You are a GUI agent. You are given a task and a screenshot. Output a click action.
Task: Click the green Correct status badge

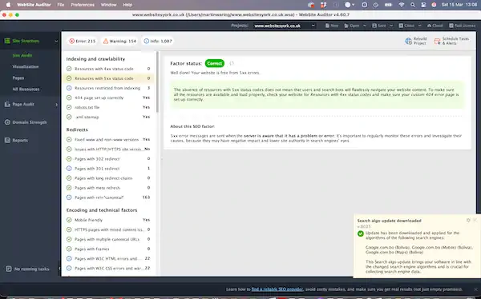click(x=214, y=63)
